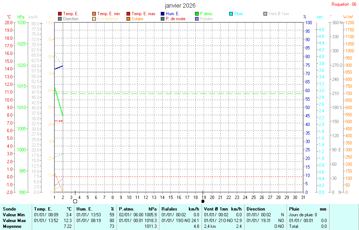
Task: Click the Temp. E. max legend label
Action: pyautogui.click(x=143, y=14)
